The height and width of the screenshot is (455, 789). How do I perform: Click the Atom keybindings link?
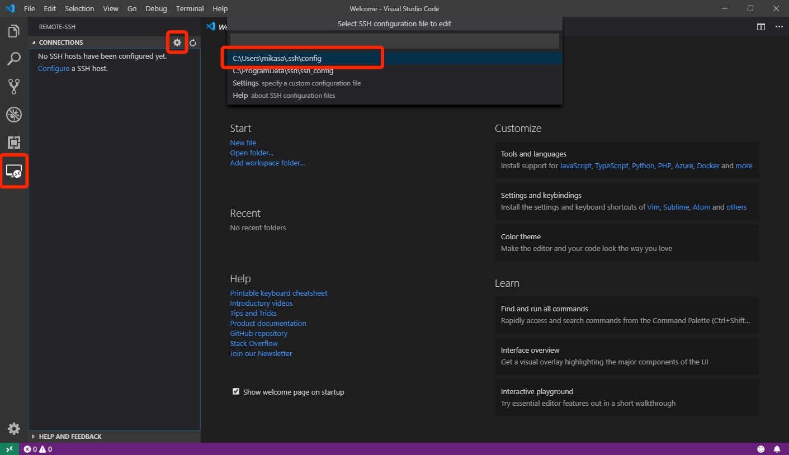[701, 207]
